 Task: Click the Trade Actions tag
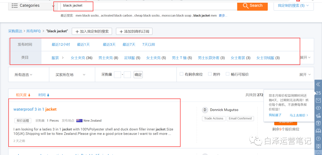214,118
